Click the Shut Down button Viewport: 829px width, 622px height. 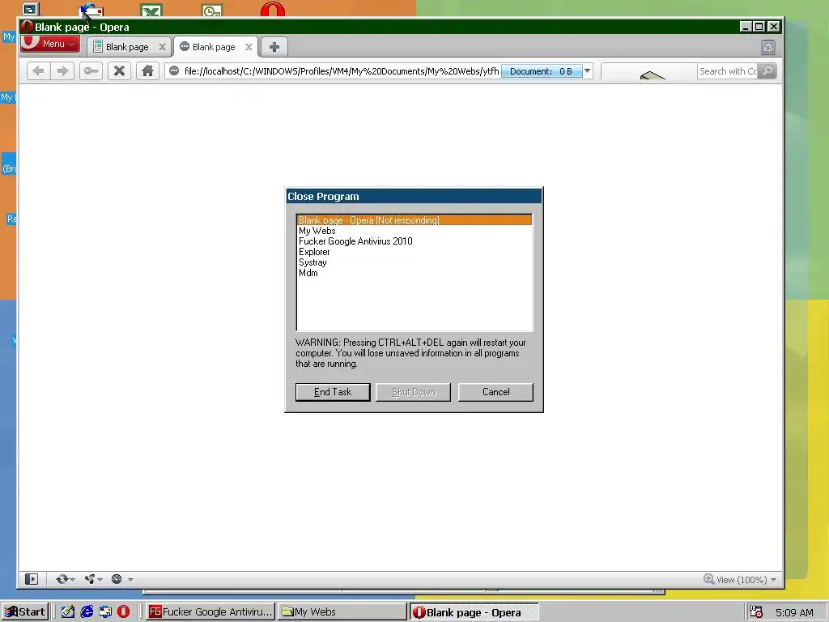[414, 392]
